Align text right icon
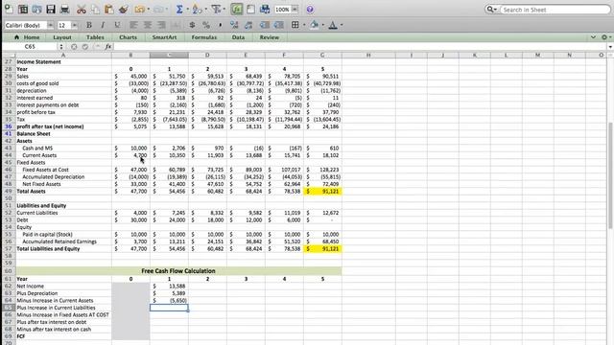The width and height of the screenshot is (614, 345). tap(161, 25)
